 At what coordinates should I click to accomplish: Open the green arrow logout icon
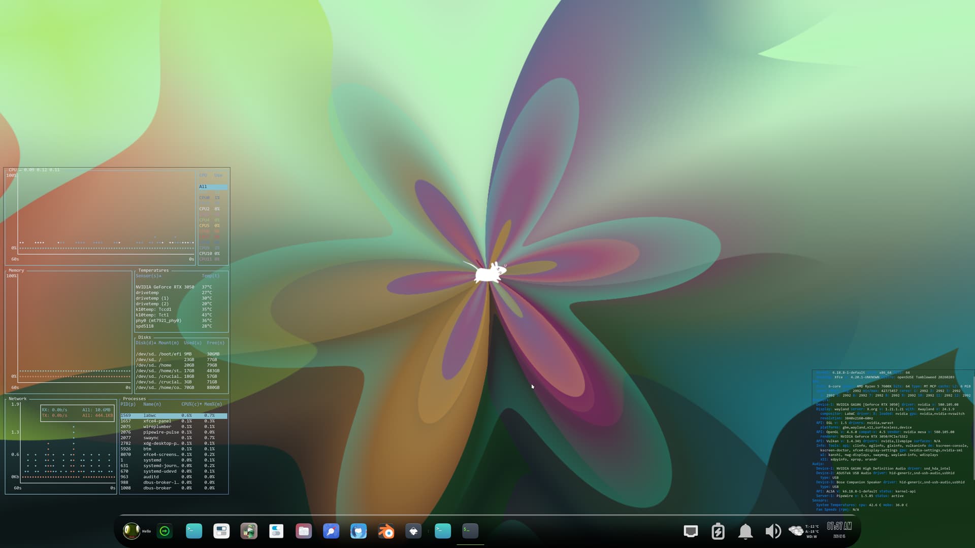coord(165,531)
